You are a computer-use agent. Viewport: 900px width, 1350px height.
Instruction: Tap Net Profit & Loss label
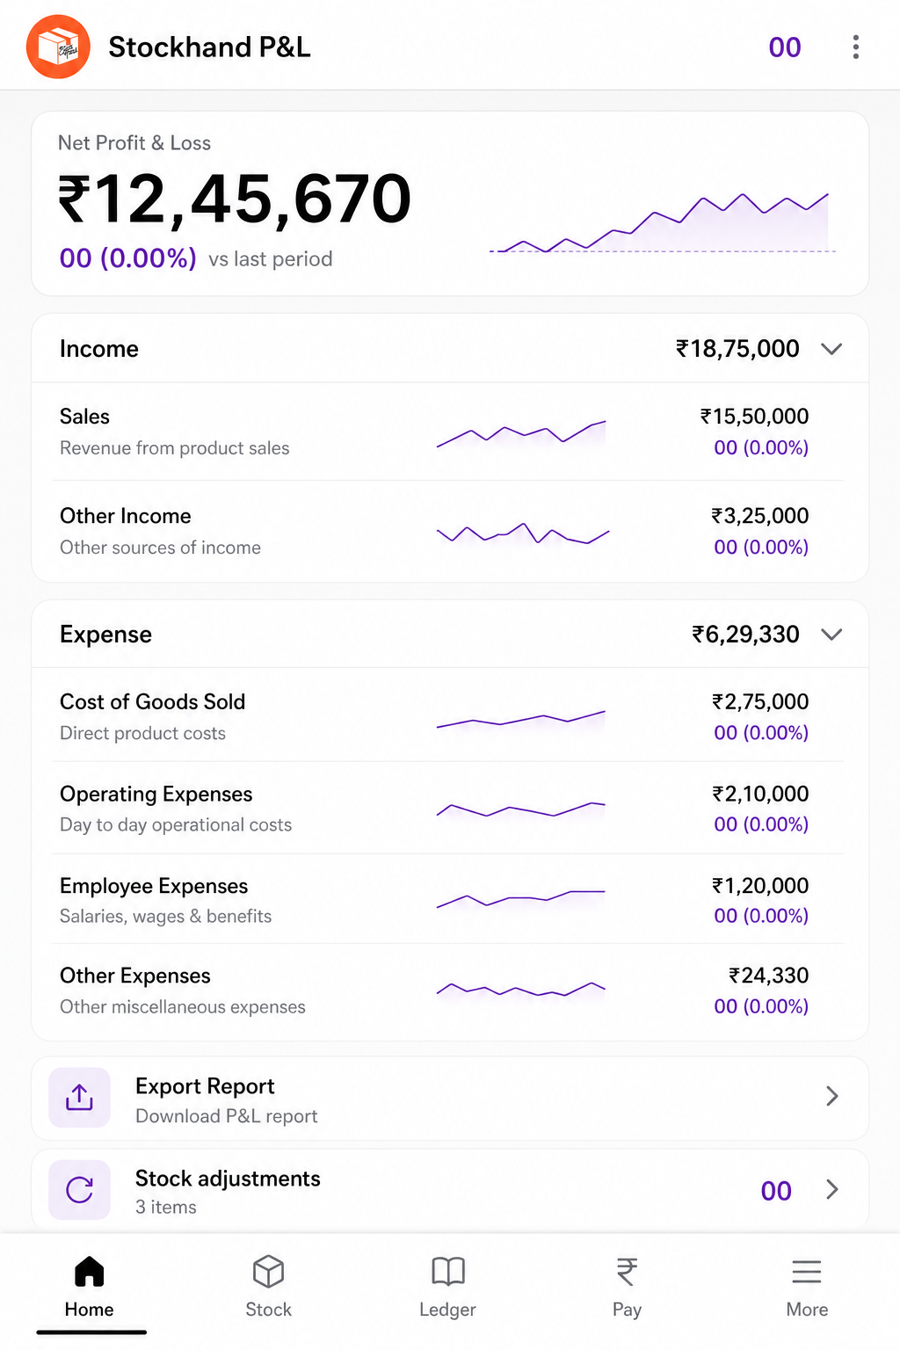point(134,143)
